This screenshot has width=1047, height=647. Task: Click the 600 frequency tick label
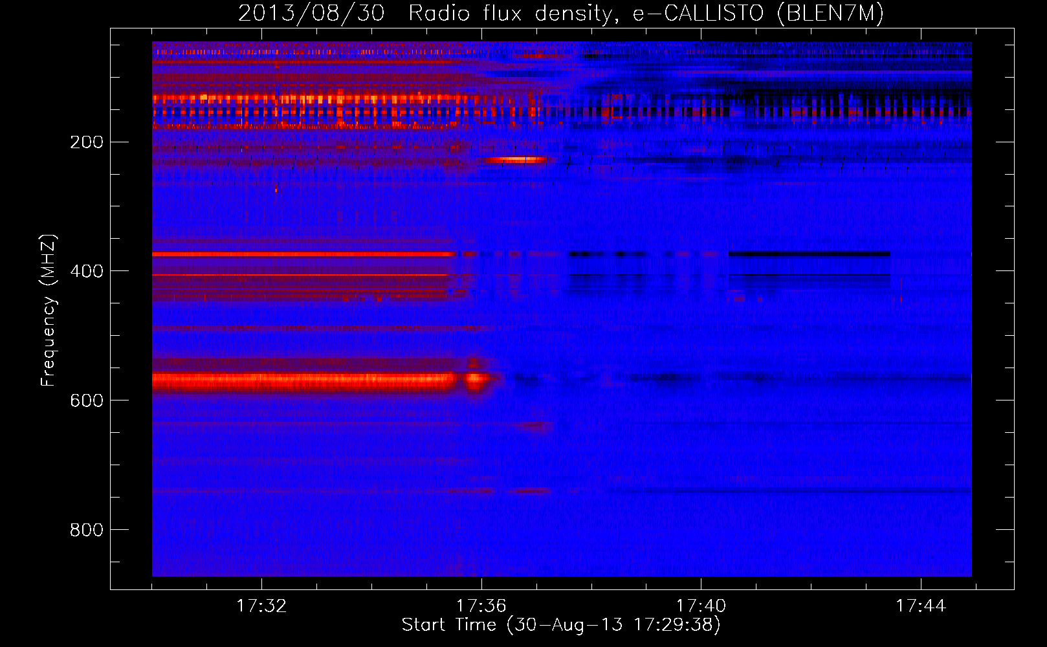point(87,400)
